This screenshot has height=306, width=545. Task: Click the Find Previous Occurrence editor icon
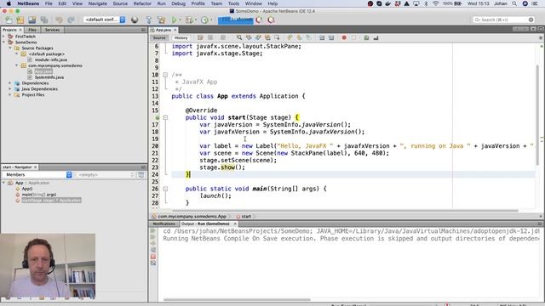point(249,37)
